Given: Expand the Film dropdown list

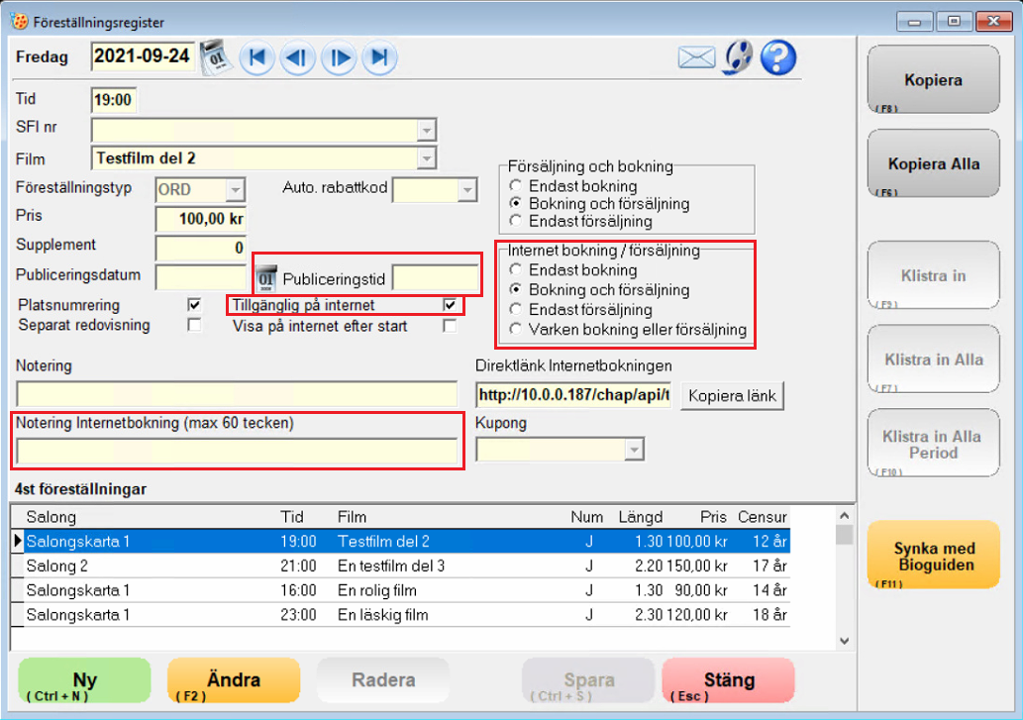Looking at the screenshot, I should coord(427,158).
